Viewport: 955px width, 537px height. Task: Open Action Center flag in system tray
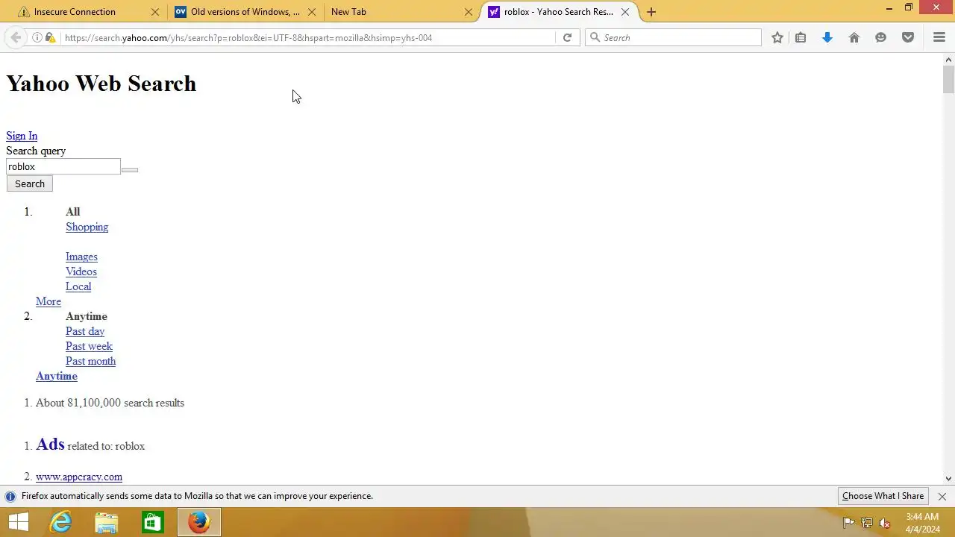tap(849, 523)
